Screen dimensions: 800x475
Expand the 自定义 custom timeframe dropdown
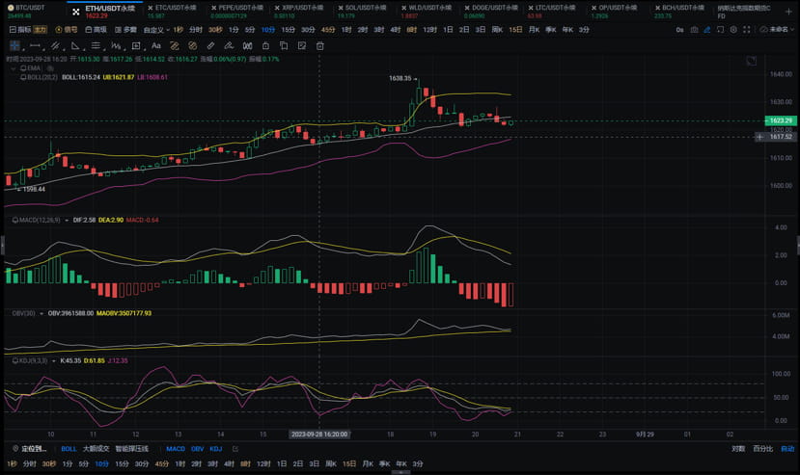pyautogui.click(x=156, y=30)
